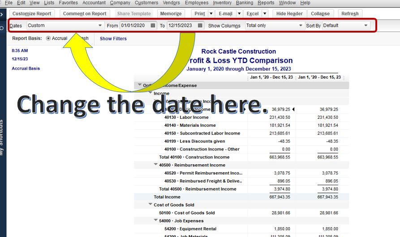Select 40520 Permit Reimbursement Income row
Screen dimensions: 400x237
[241, 173]
